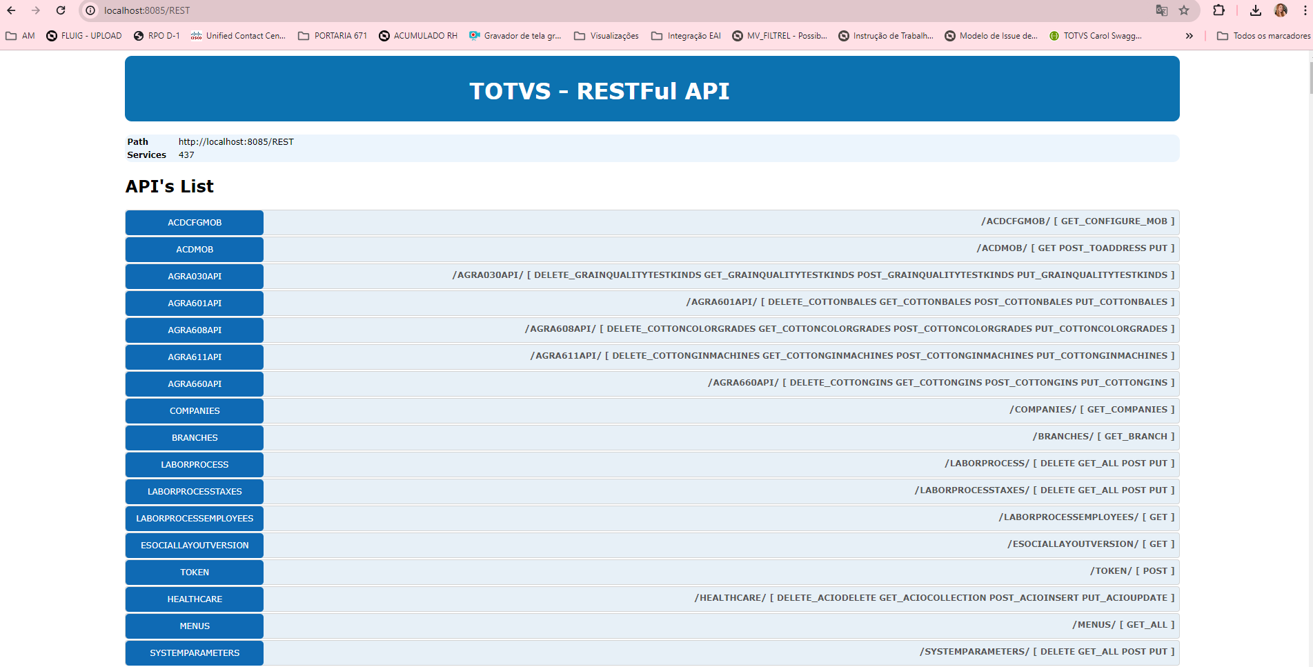
Task: Click the /HEALTHCARE/ endpoint methods text
Action: click(x=935, y=598)
